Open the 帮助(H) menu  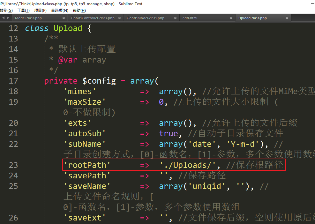tap(79, 11)
